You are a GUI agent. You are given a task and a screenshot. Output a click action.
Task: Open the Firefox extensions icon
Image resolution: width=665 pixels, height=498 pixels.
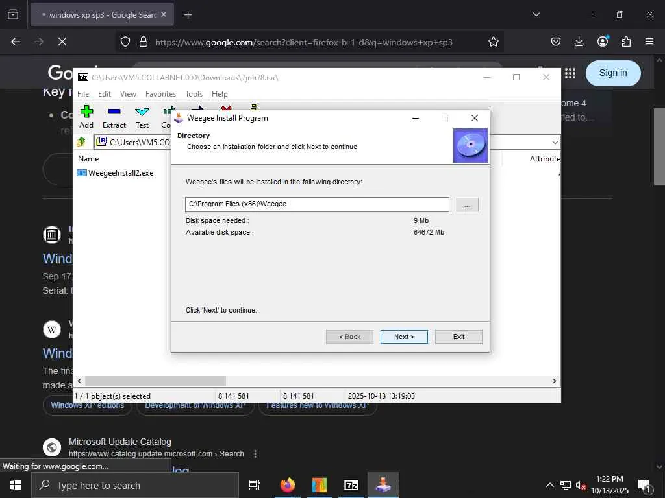point(626,41)
